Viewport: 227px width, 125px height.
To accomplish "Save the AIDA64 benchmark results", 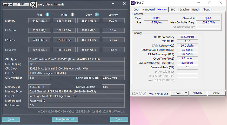I will pos(11,119).
